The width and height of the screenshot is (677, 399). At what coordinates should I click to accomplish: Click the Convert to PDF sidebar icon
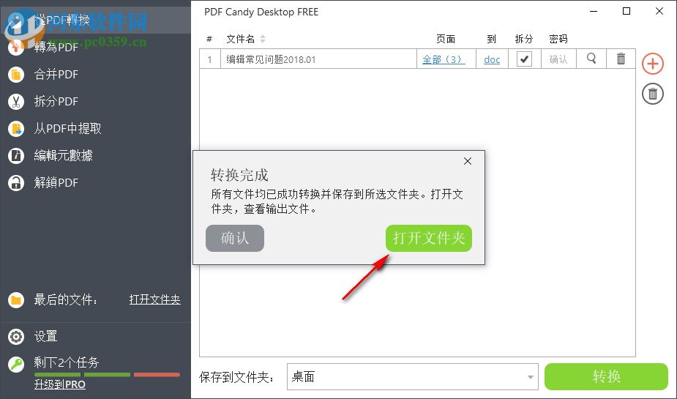click(16, 47)
